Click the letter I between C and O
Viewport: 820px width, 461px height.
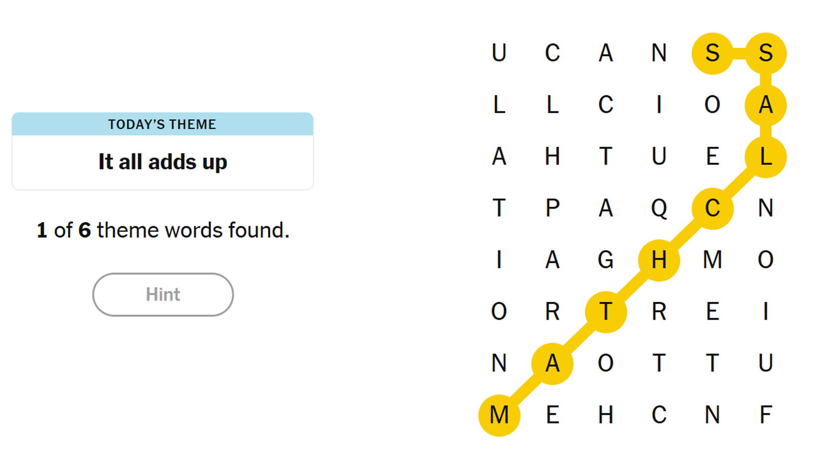click(x=659, y=105)
